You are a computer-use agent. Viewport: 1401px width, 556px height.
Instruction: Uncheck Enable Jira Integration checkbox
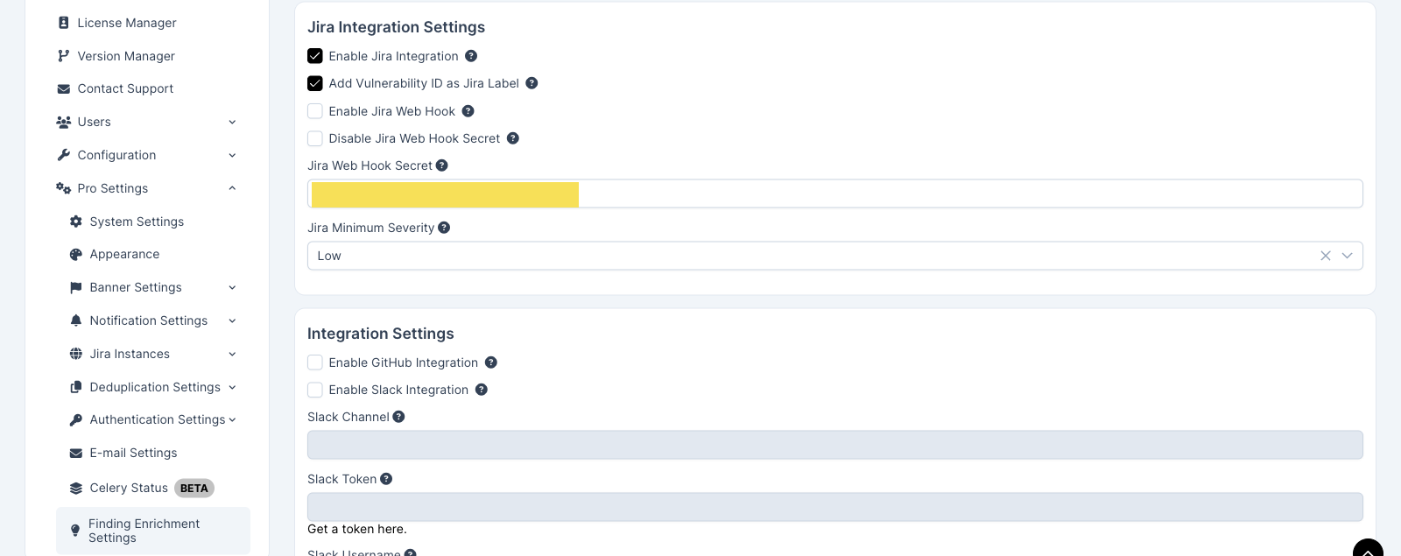click(x=315, y=56)
